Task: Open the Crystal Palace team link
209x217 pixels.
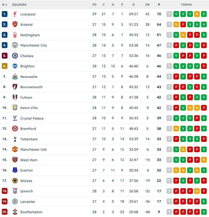Action: pyautogui.click(x=32, y=118)
